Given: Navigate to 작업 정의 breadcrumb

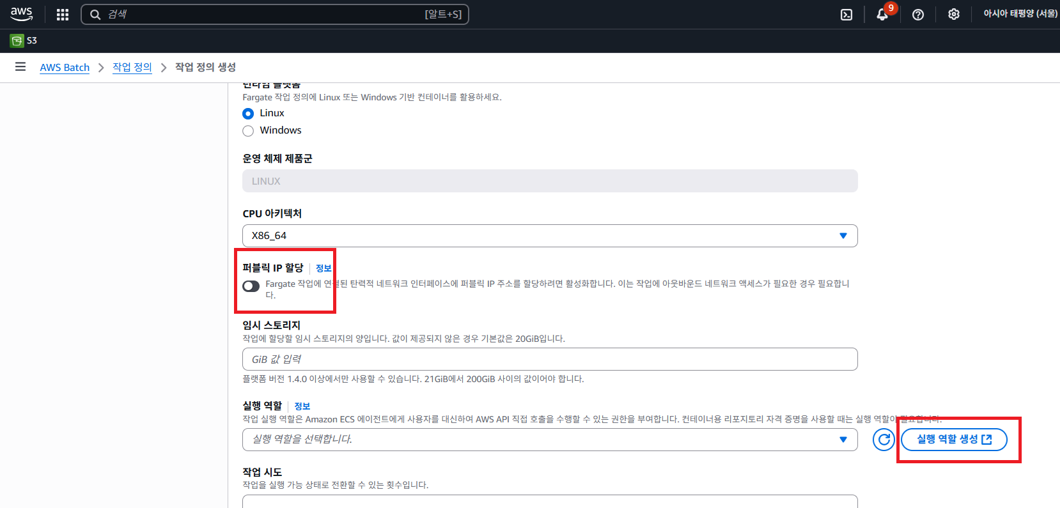Looking at the screenshot, I should [x=132, y=67].
